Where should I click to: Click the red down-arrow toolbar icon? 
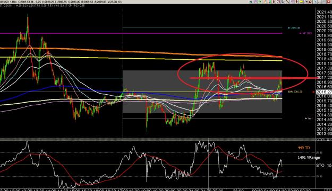[x=296, y=2]
